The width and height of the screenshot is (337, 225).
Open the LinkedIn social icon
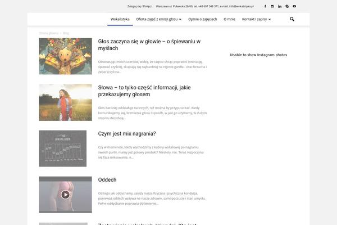pos(280,6)
